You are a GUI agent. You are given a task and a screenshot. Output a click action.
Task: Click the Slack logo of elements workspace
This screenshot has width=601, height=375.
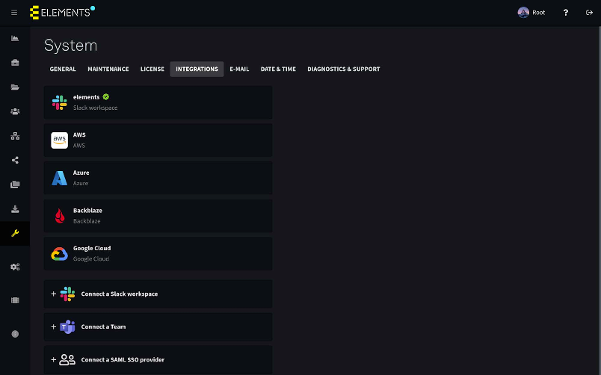(59, 102)
